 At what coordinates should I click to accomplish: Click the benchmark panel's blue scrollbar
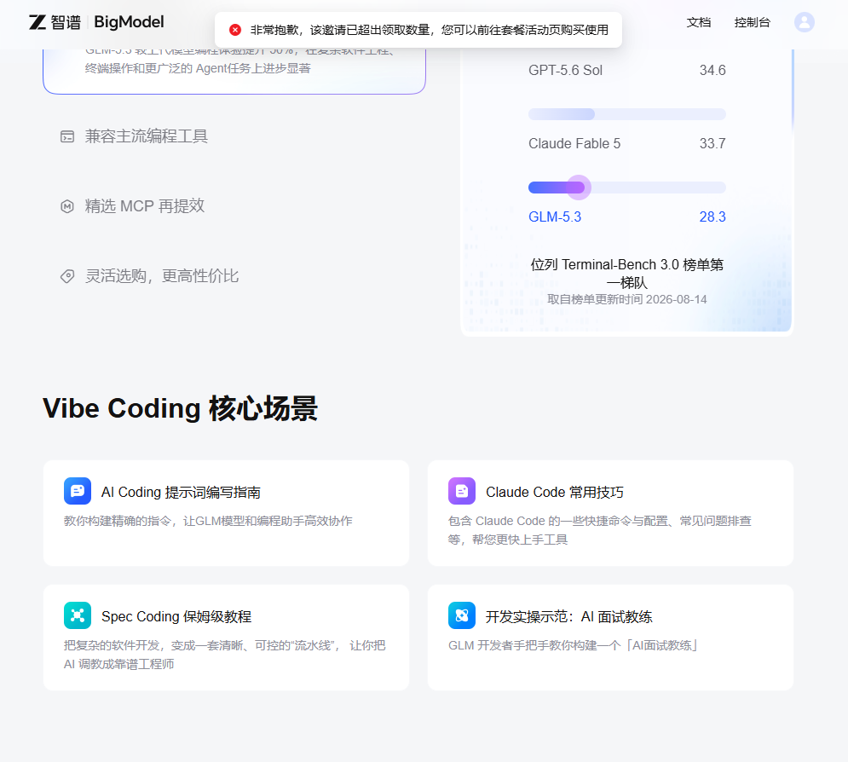(793, 89)
